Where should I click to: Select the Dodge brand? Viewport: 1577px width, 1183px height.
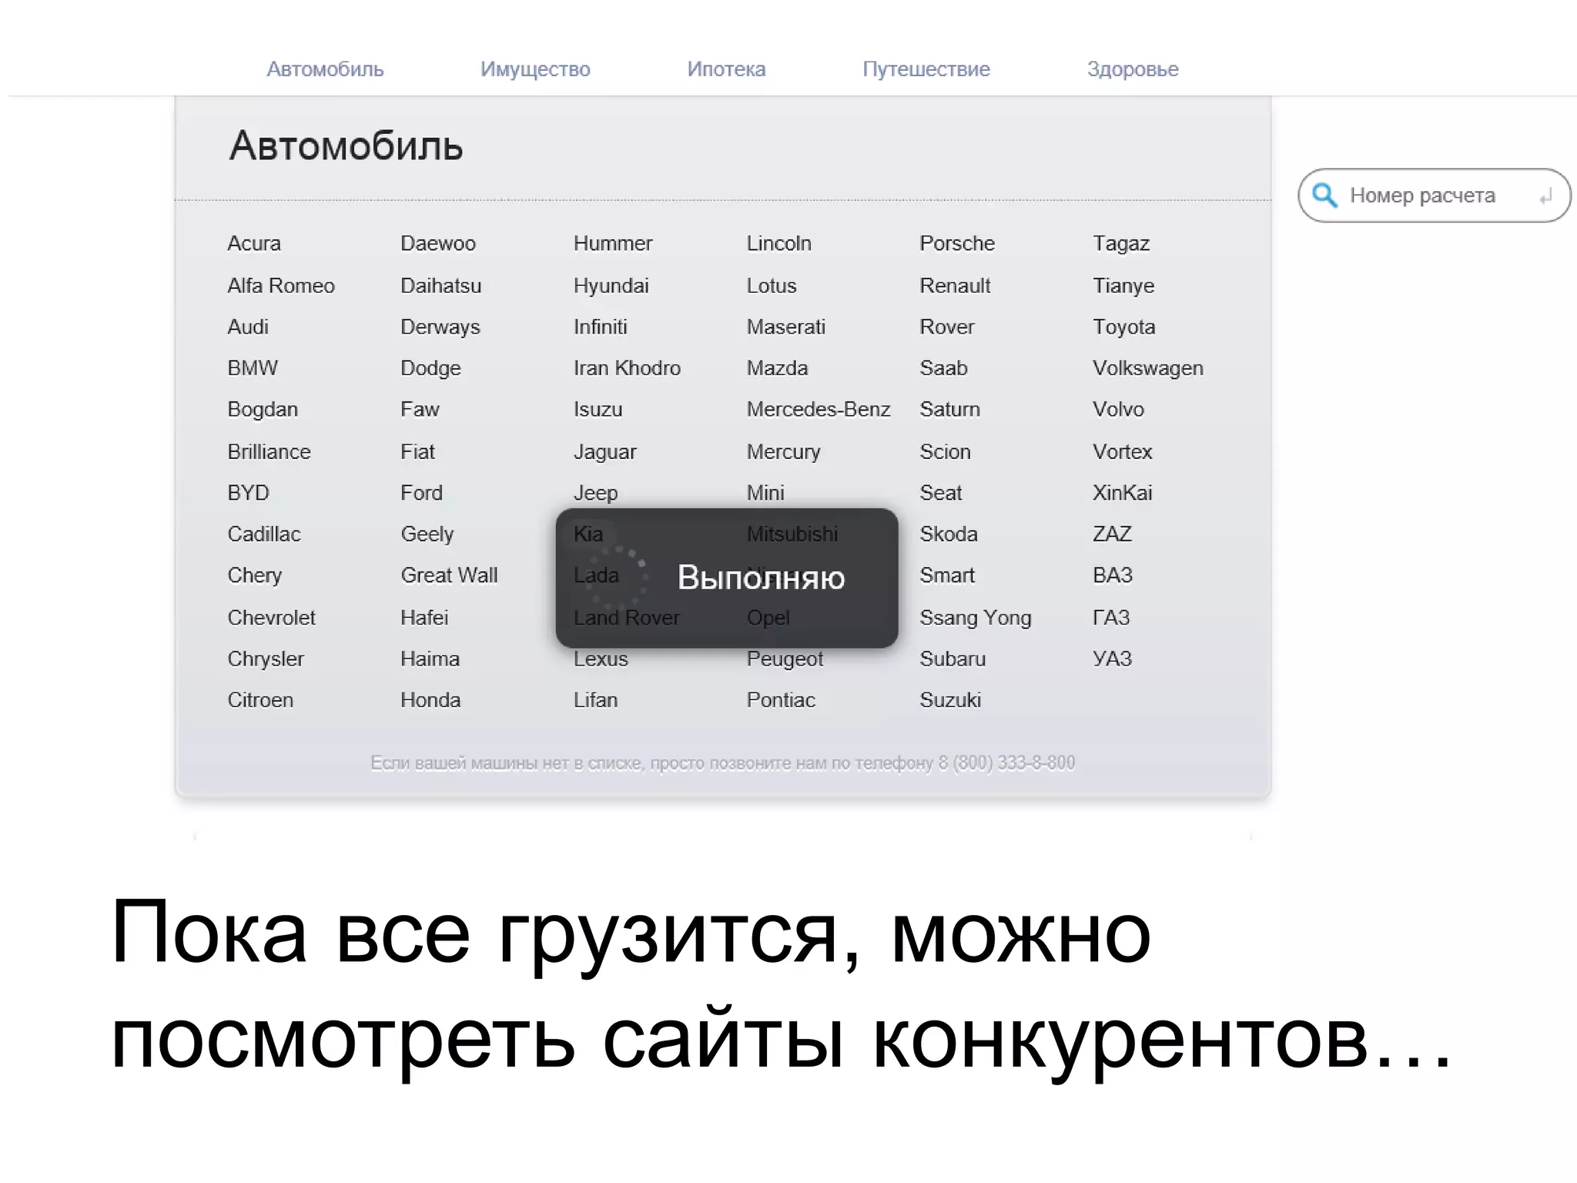(430, 368)
